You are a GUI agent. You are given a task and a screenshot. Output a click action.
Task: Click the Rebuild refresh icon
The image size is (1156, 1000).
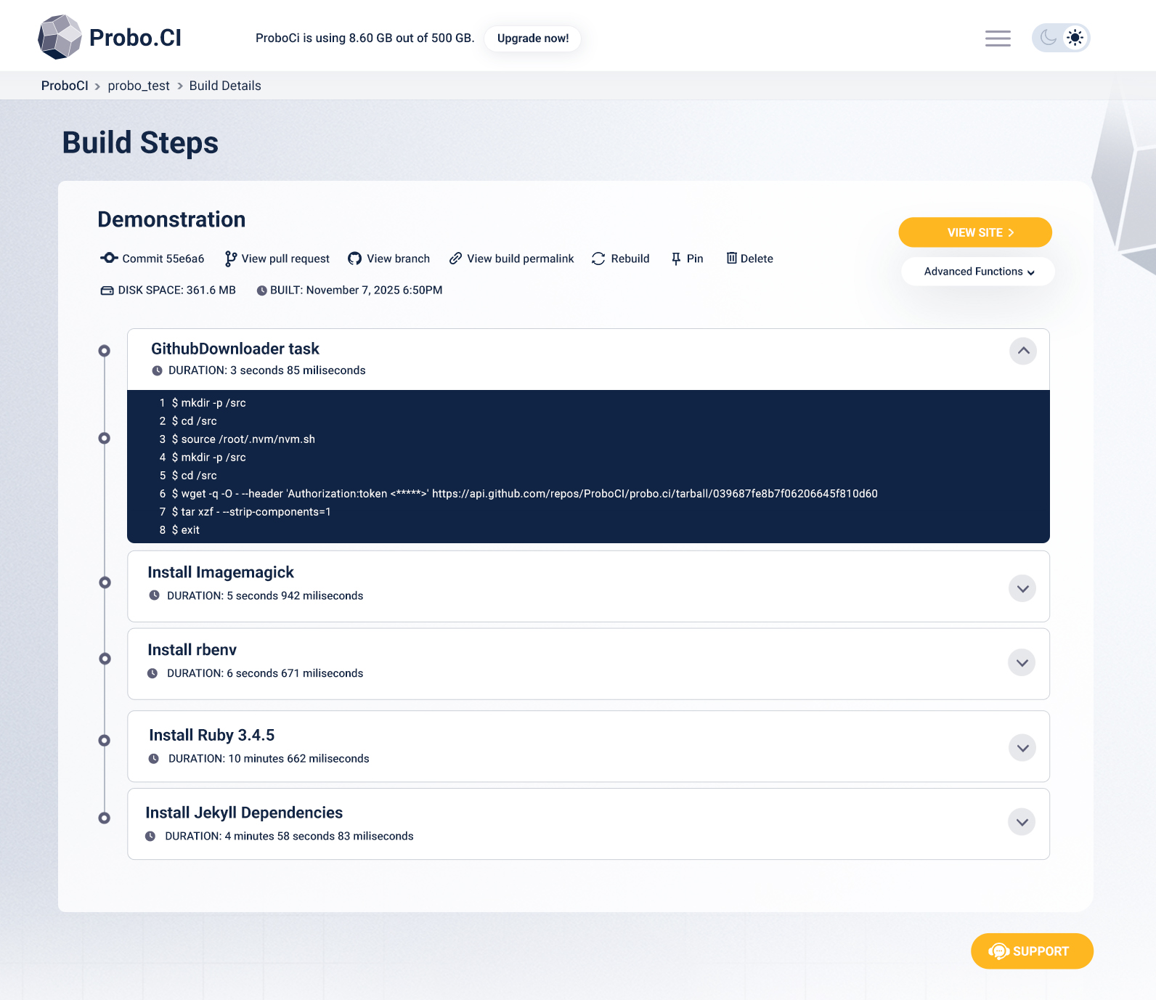(x=598, y=259)
